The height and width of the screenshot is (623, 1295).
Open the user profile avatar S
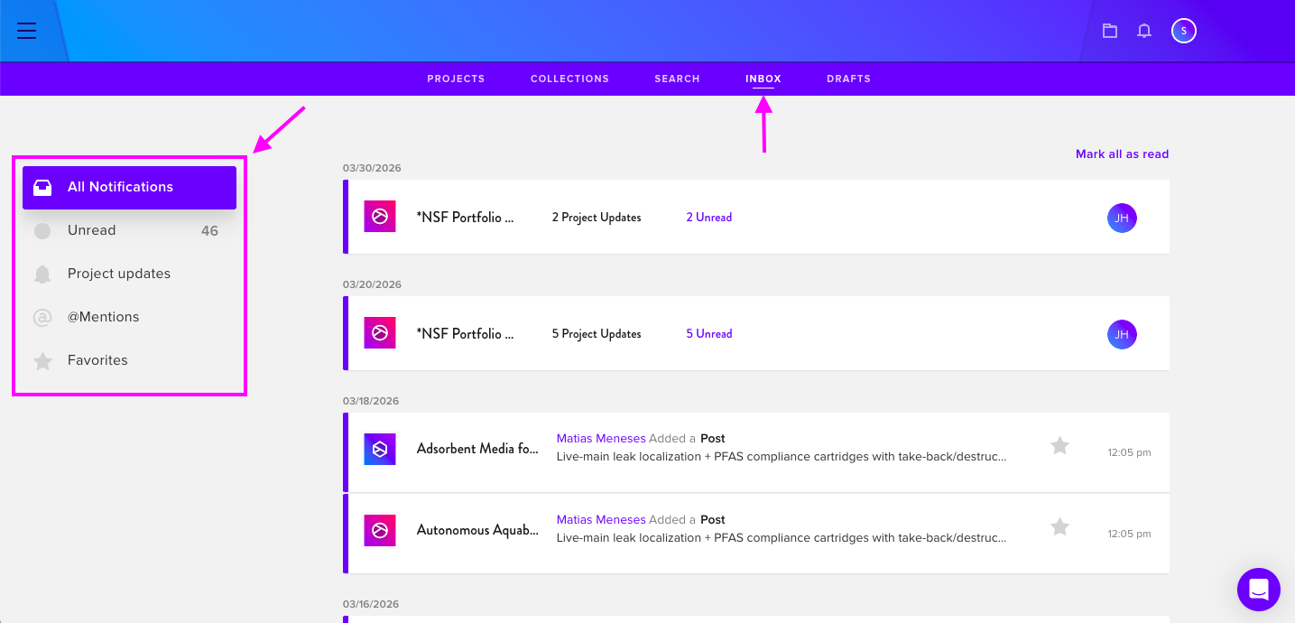(1184, 31)
